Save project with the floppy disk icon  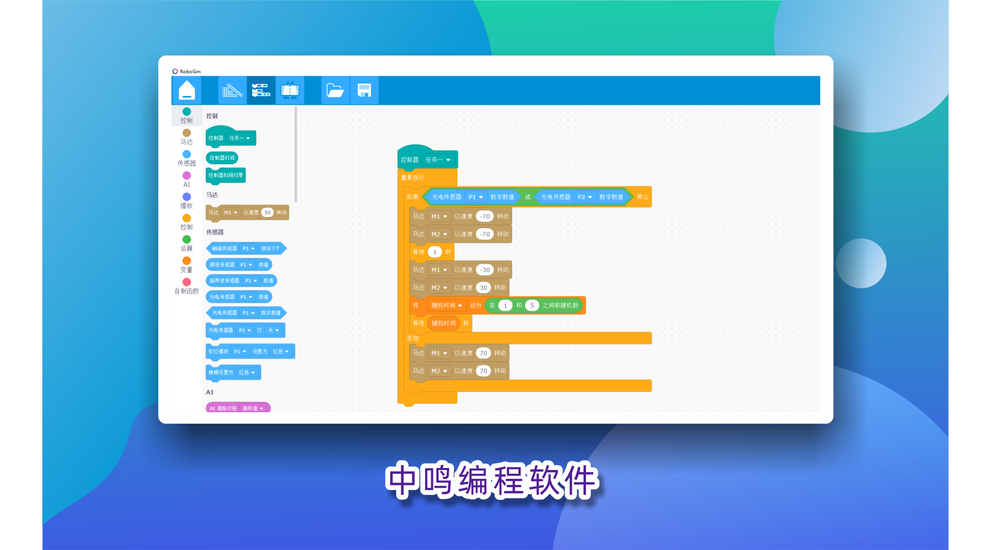tap(364, 91)
